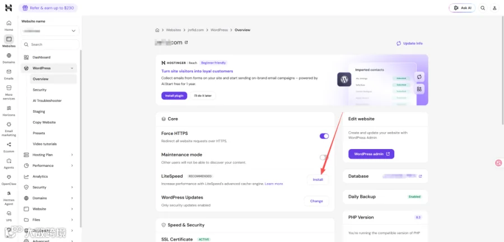The width and height of the screenshot is (504, 242).
Task: Select Security under WordPress
Action: pos(53,90)
